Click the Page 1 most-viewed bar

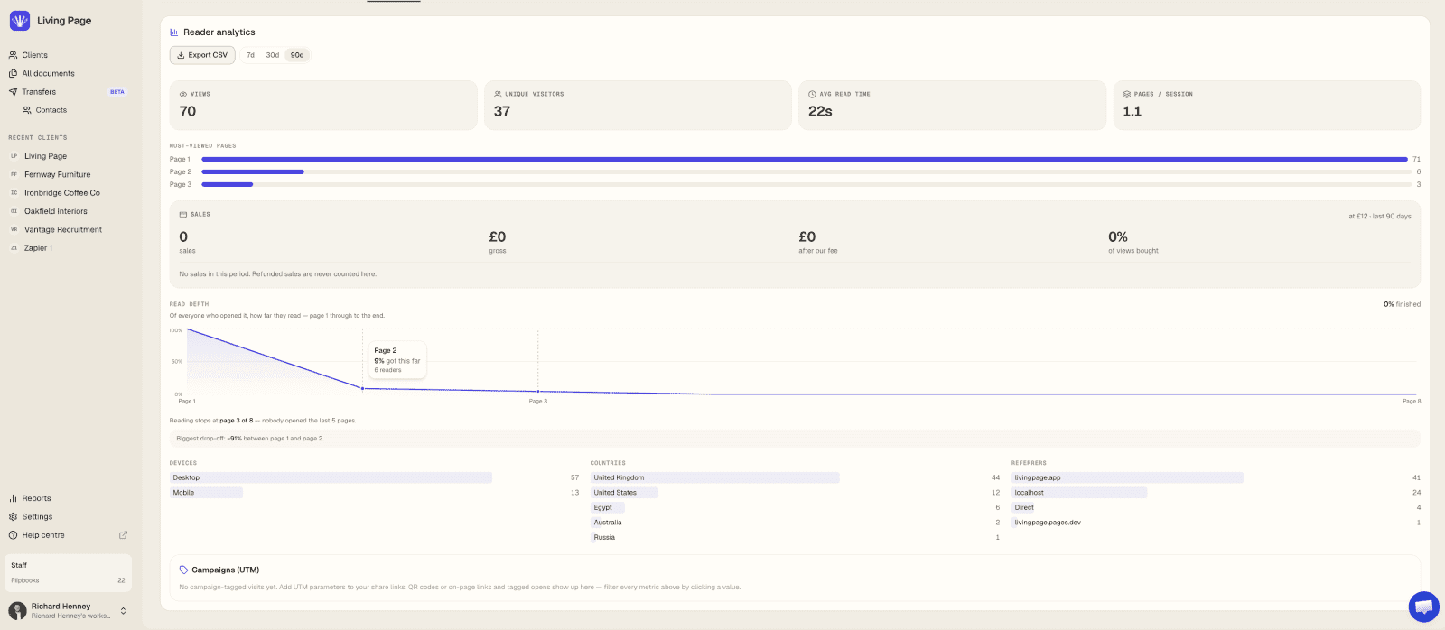coord(806,159)
